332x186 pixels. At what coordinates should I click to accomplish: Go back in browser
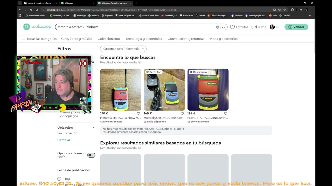pos(20,10)
